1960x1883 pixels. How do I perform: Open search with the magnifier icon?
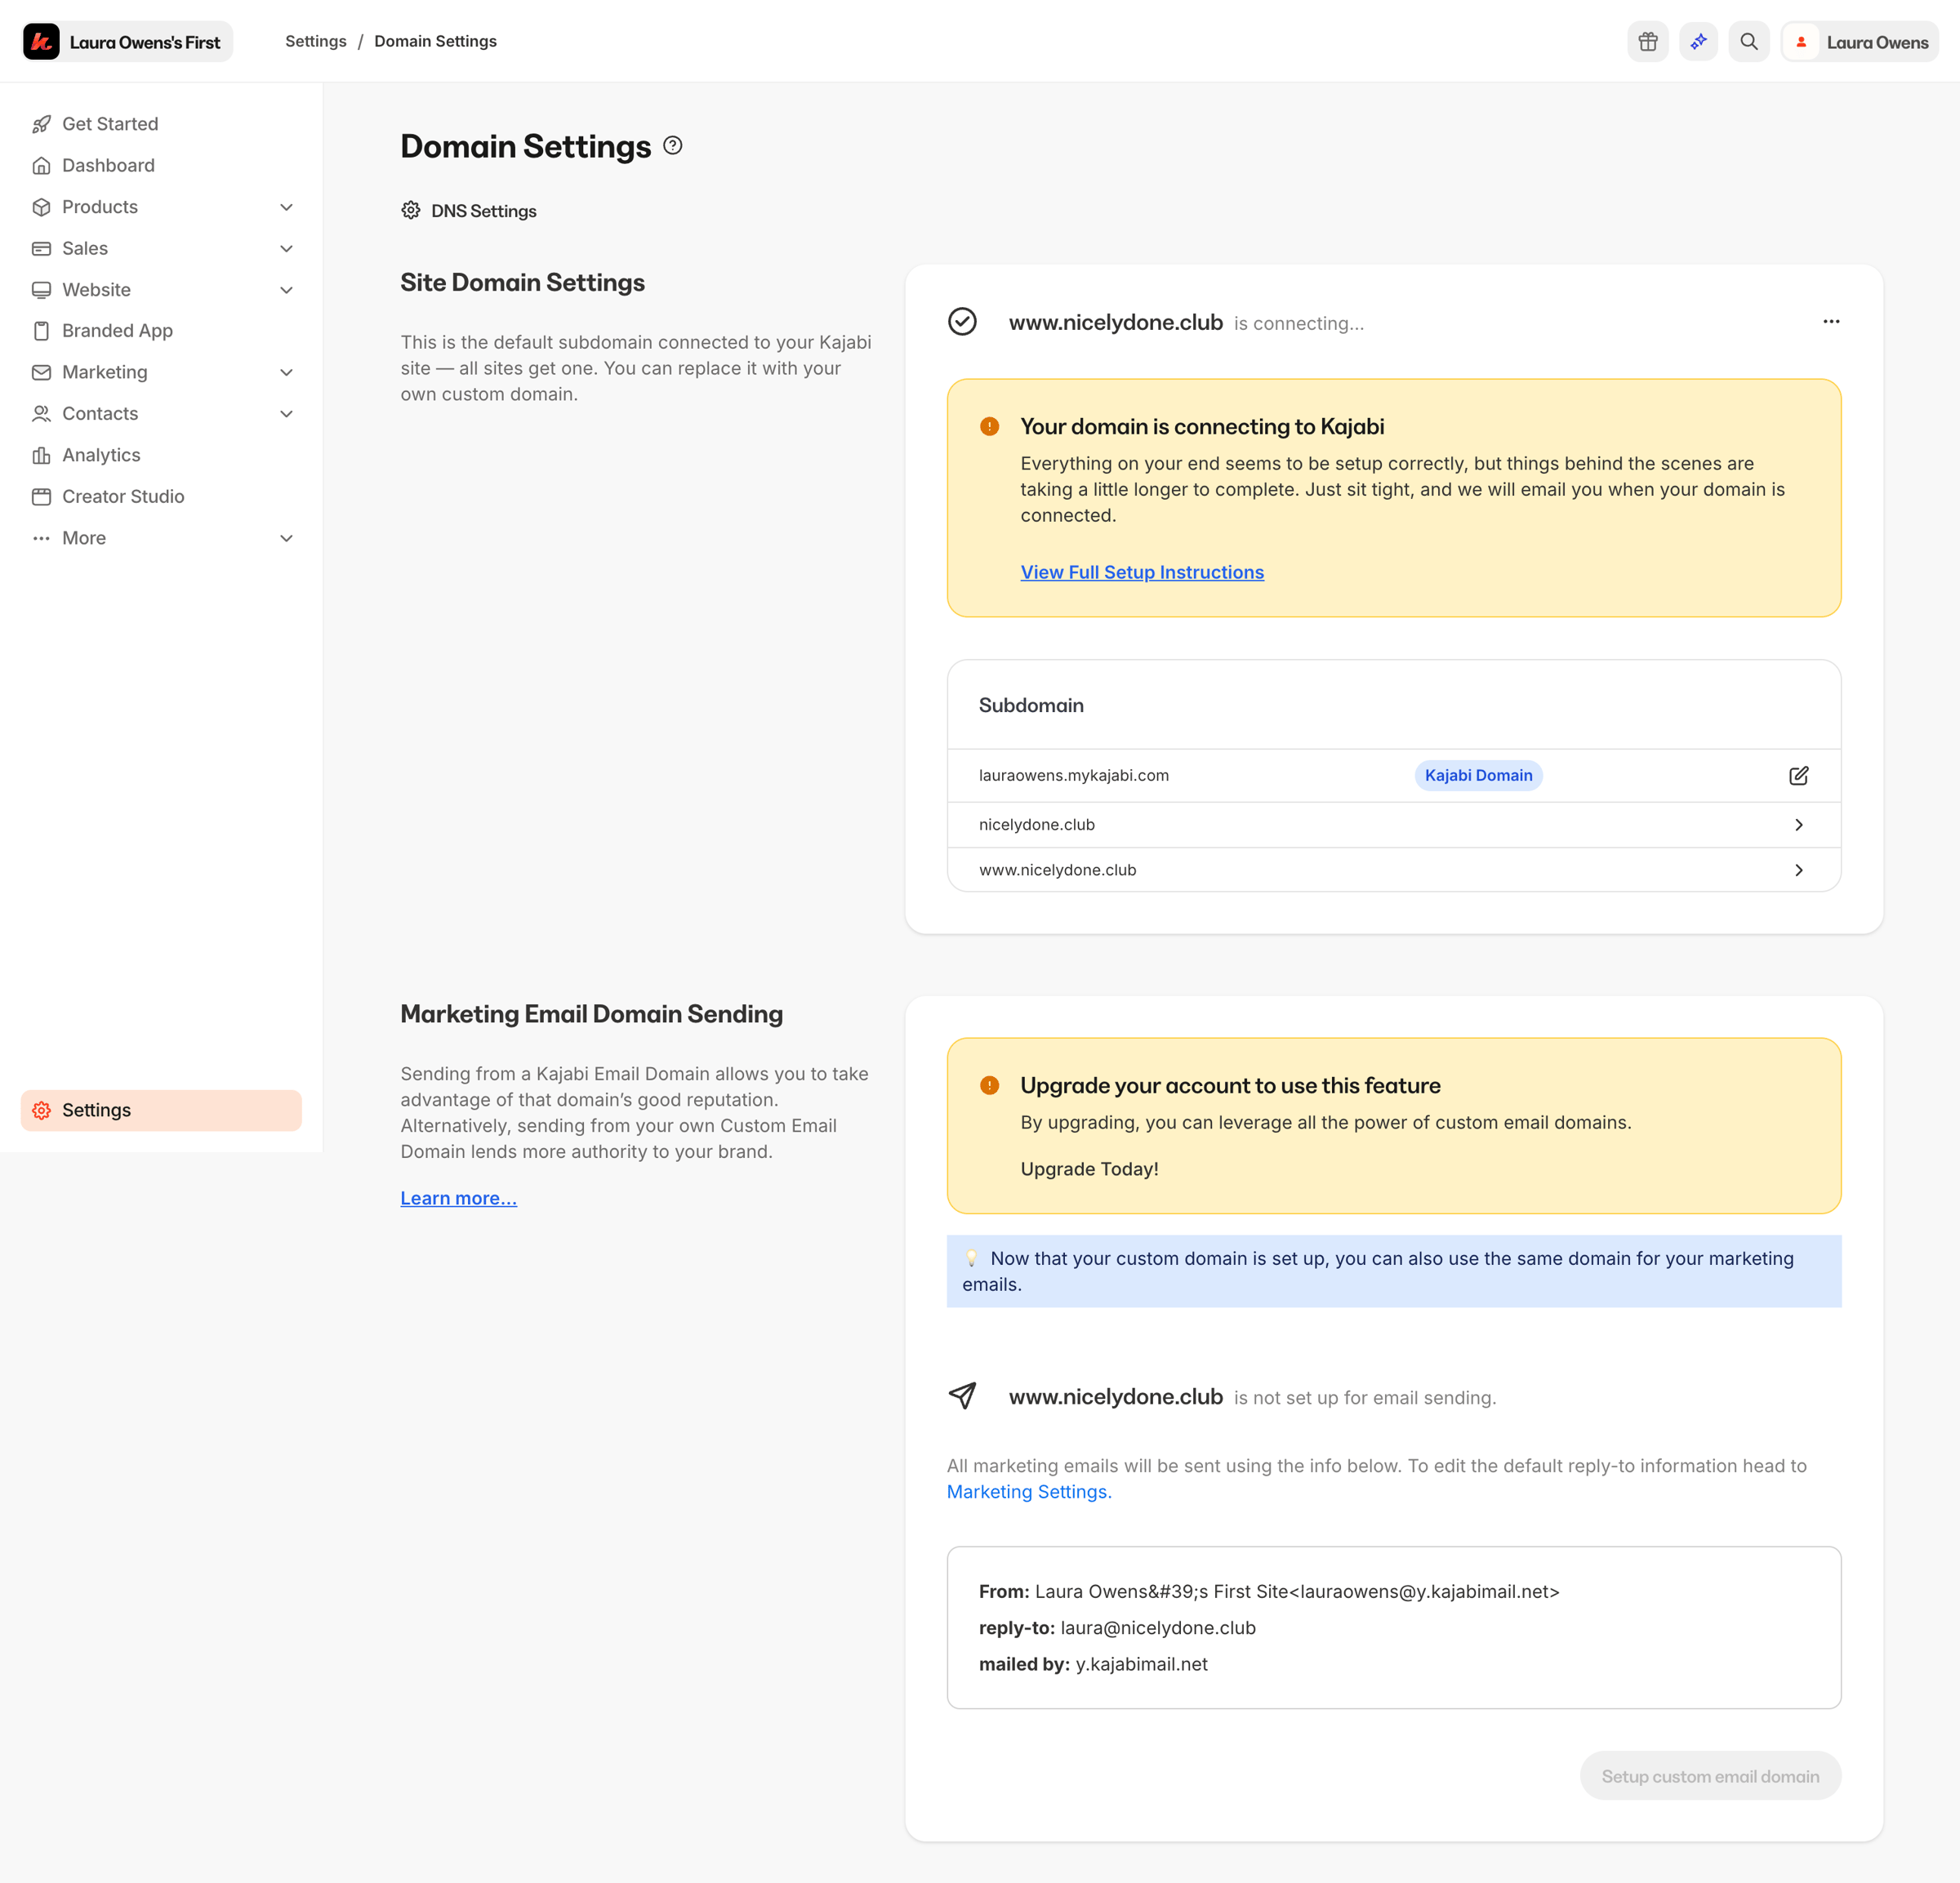tap(1749, 42)
